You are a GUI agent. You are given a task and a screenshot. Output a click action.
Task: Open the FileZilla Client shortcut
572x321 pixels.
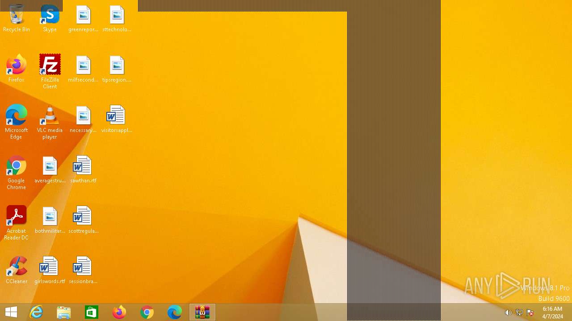[x=50, y=71]
